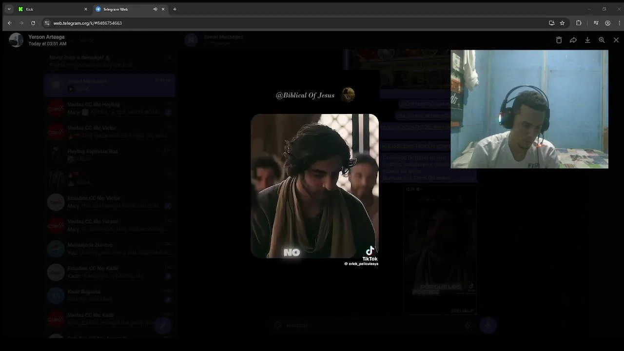Open the Veritas CC Nic Yerson chat
The image size is (624, 351).
tap(110, 225)
